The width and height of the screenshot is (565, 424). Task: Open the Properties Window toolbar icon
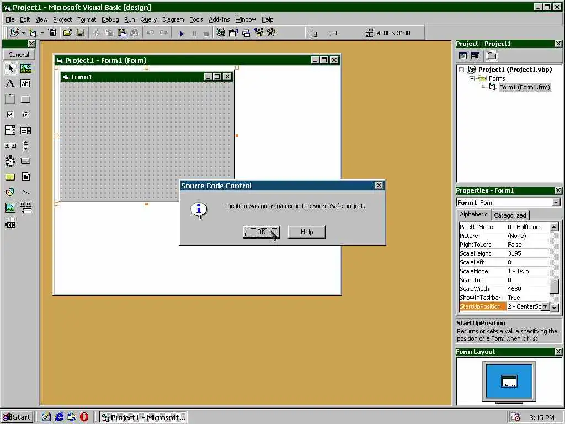click(x=233, y=33)
